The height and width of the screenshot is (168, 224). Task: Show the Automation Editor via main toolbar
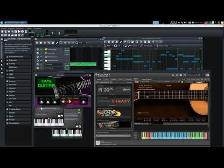[13, 35]
